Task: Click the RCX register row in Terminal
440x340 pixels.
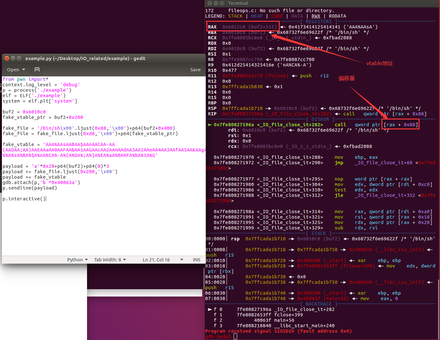Action: pos(280,38)
